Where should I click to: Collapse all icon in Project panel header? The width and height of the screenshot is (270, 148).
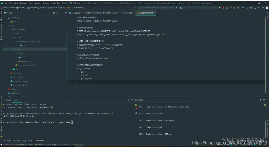point(58,13)
